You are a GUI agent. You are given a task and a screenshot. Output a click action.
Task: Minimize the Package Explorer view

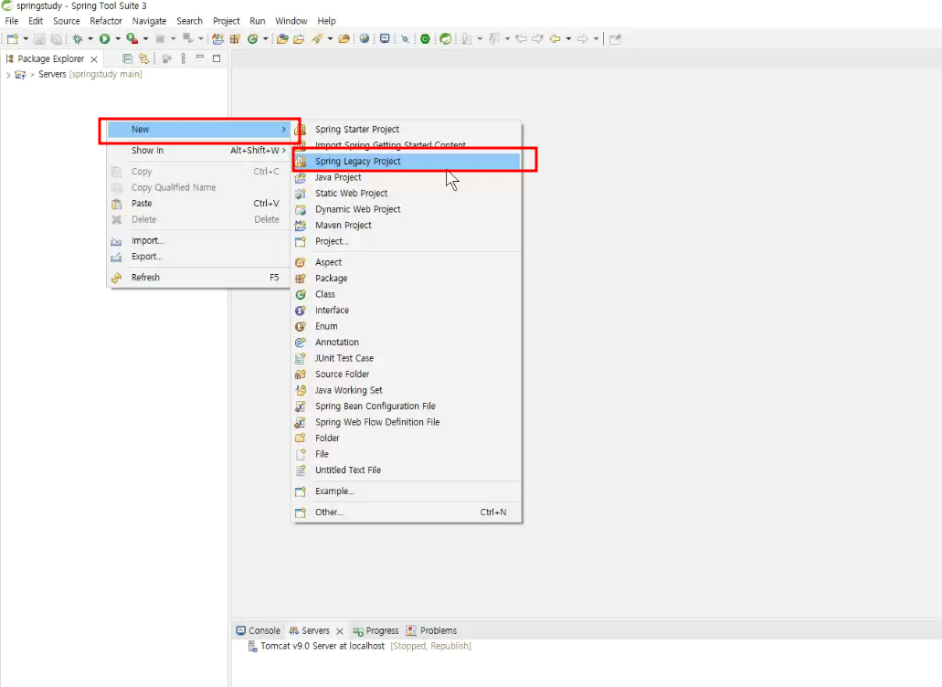coord(200,58)
